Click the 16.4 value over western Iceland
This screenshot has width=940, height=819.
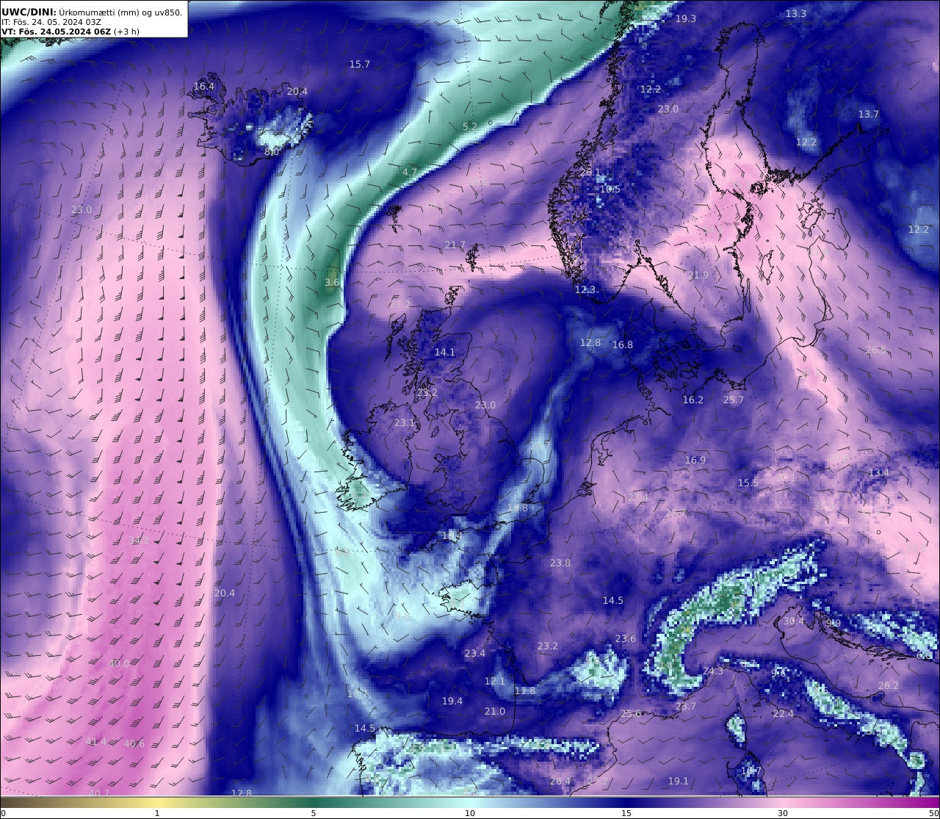204,86
